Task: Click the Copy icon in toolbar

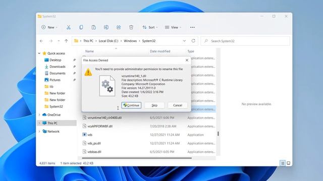Action: click(x=81, y=27)
